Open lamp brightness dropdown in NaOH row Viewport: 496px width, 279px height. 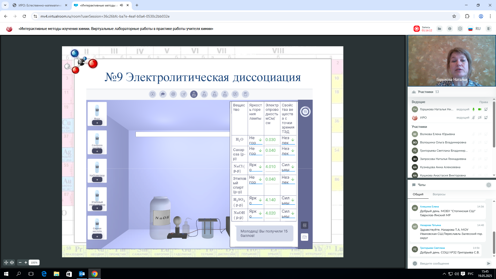pos(256,214)
